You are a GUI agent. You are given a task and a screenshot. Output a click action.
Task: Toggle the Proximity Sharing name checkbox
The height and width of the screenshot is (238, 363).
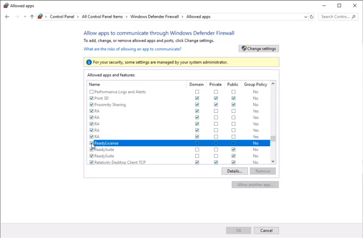tap(91, 104)
